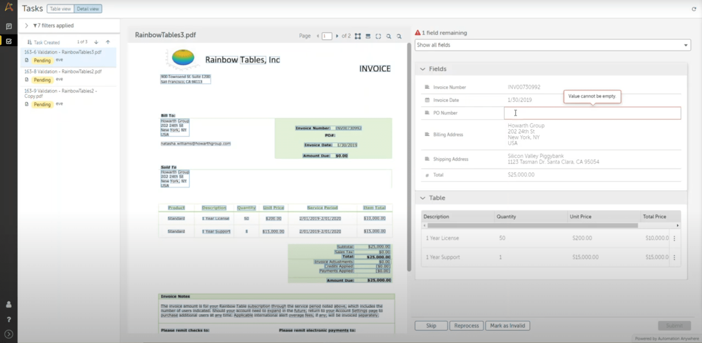Open the requests icon in left sidebar
The image size is (702, 343).
9,26
